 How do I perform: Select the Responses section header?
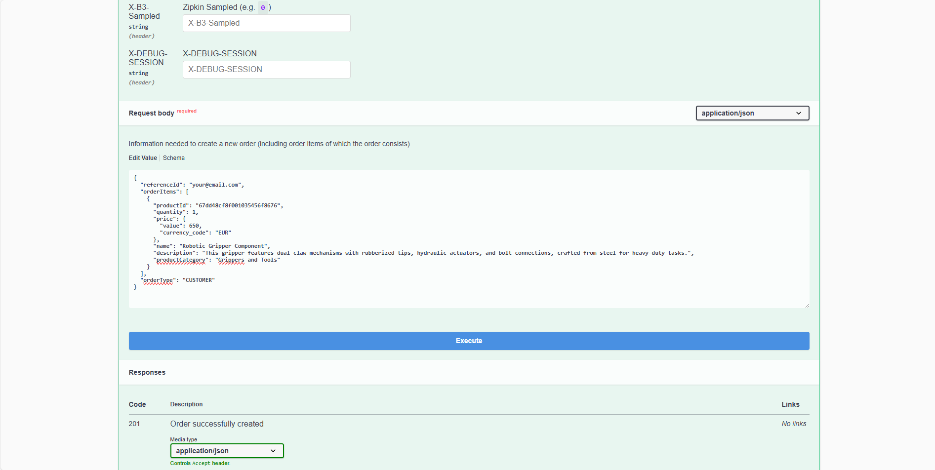tap(147, 372)
